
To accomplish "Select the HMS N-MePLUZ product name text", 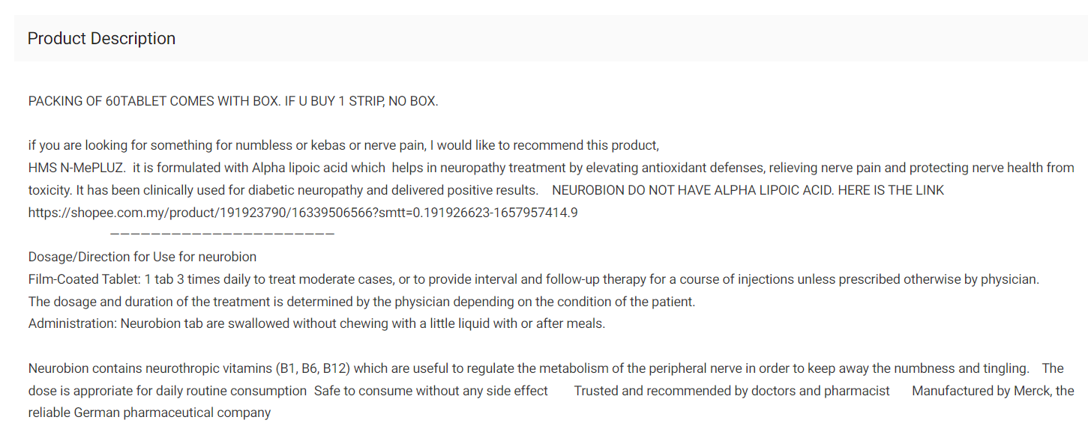I will pos(76,168).
